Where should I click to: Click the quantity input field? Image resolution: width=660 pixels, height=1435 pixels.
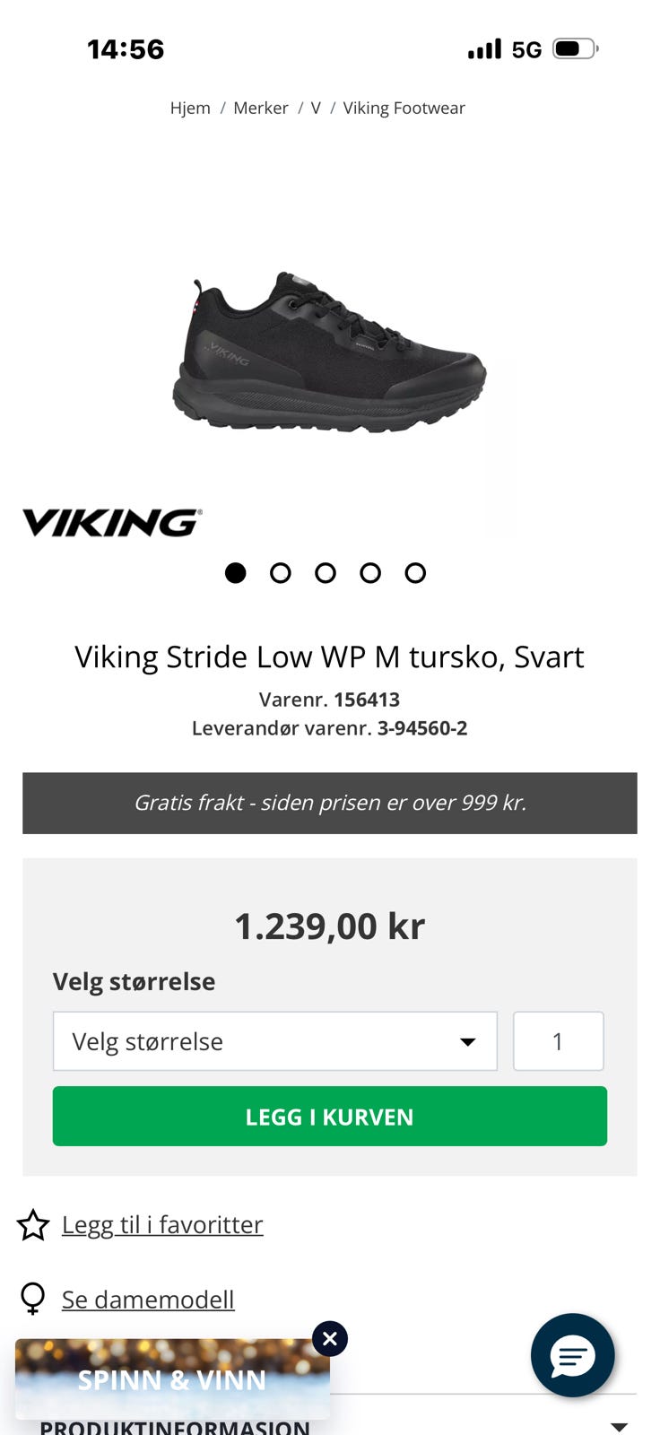558,1041
